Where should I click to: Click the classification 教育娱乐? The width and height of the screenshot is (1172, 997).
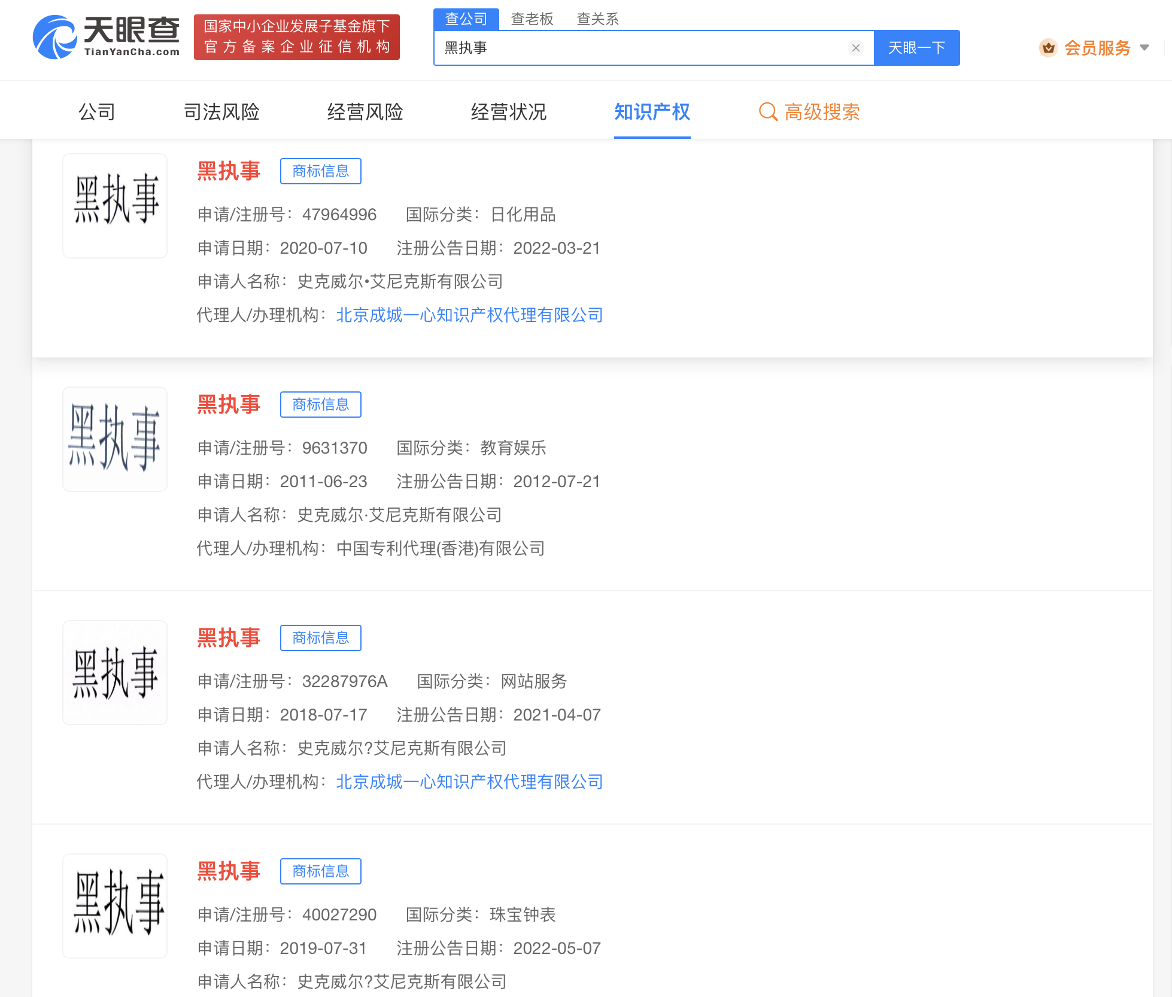[x=513, y=448]
